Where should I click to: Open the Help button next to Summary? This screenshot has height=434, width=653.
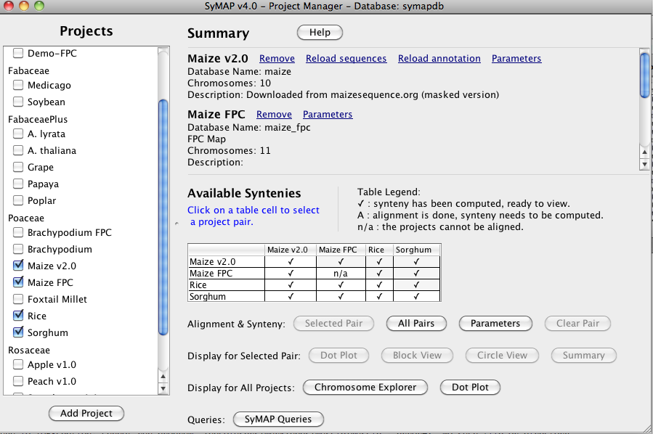coord(320,33)
